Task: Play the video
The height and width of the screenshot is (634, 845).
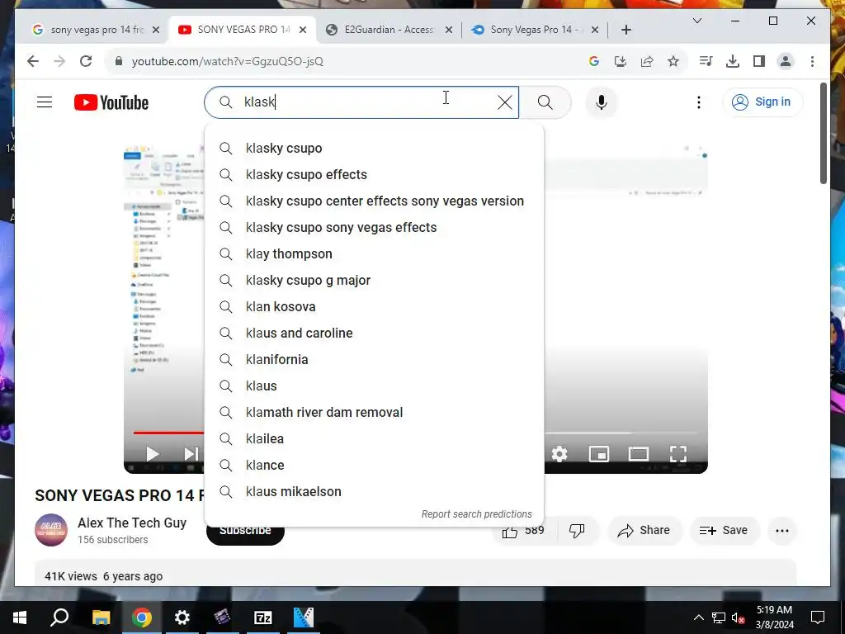Action: [153, 454]
